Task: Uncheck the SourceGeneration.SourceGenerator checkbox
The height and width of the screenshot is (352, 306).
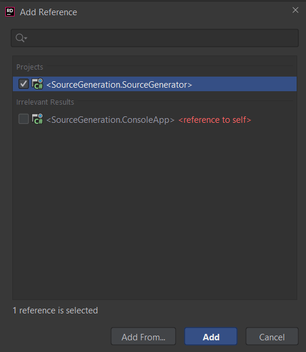Action: (23, 84)
